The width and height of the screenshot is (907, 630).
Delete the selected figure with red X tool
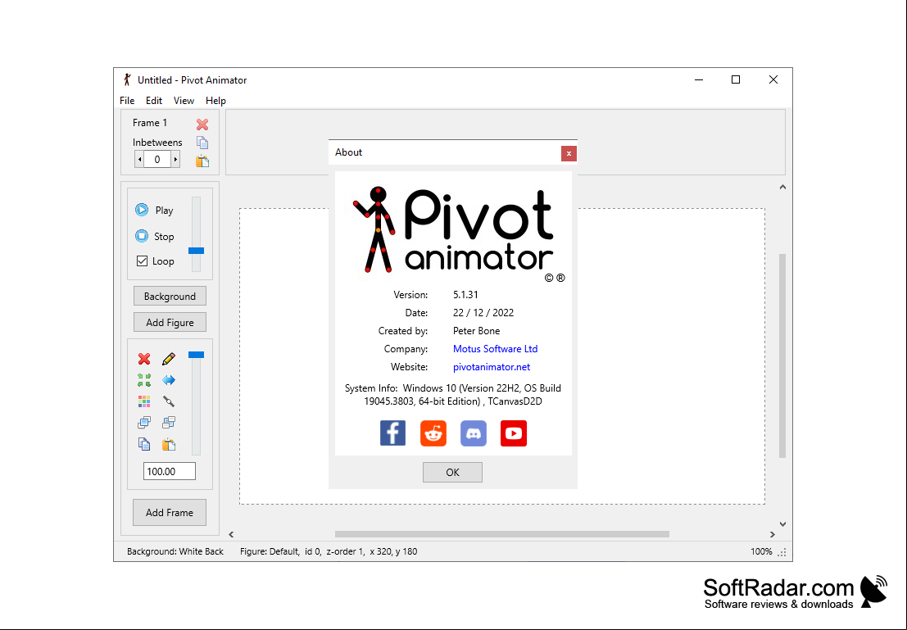pos(144,360)
